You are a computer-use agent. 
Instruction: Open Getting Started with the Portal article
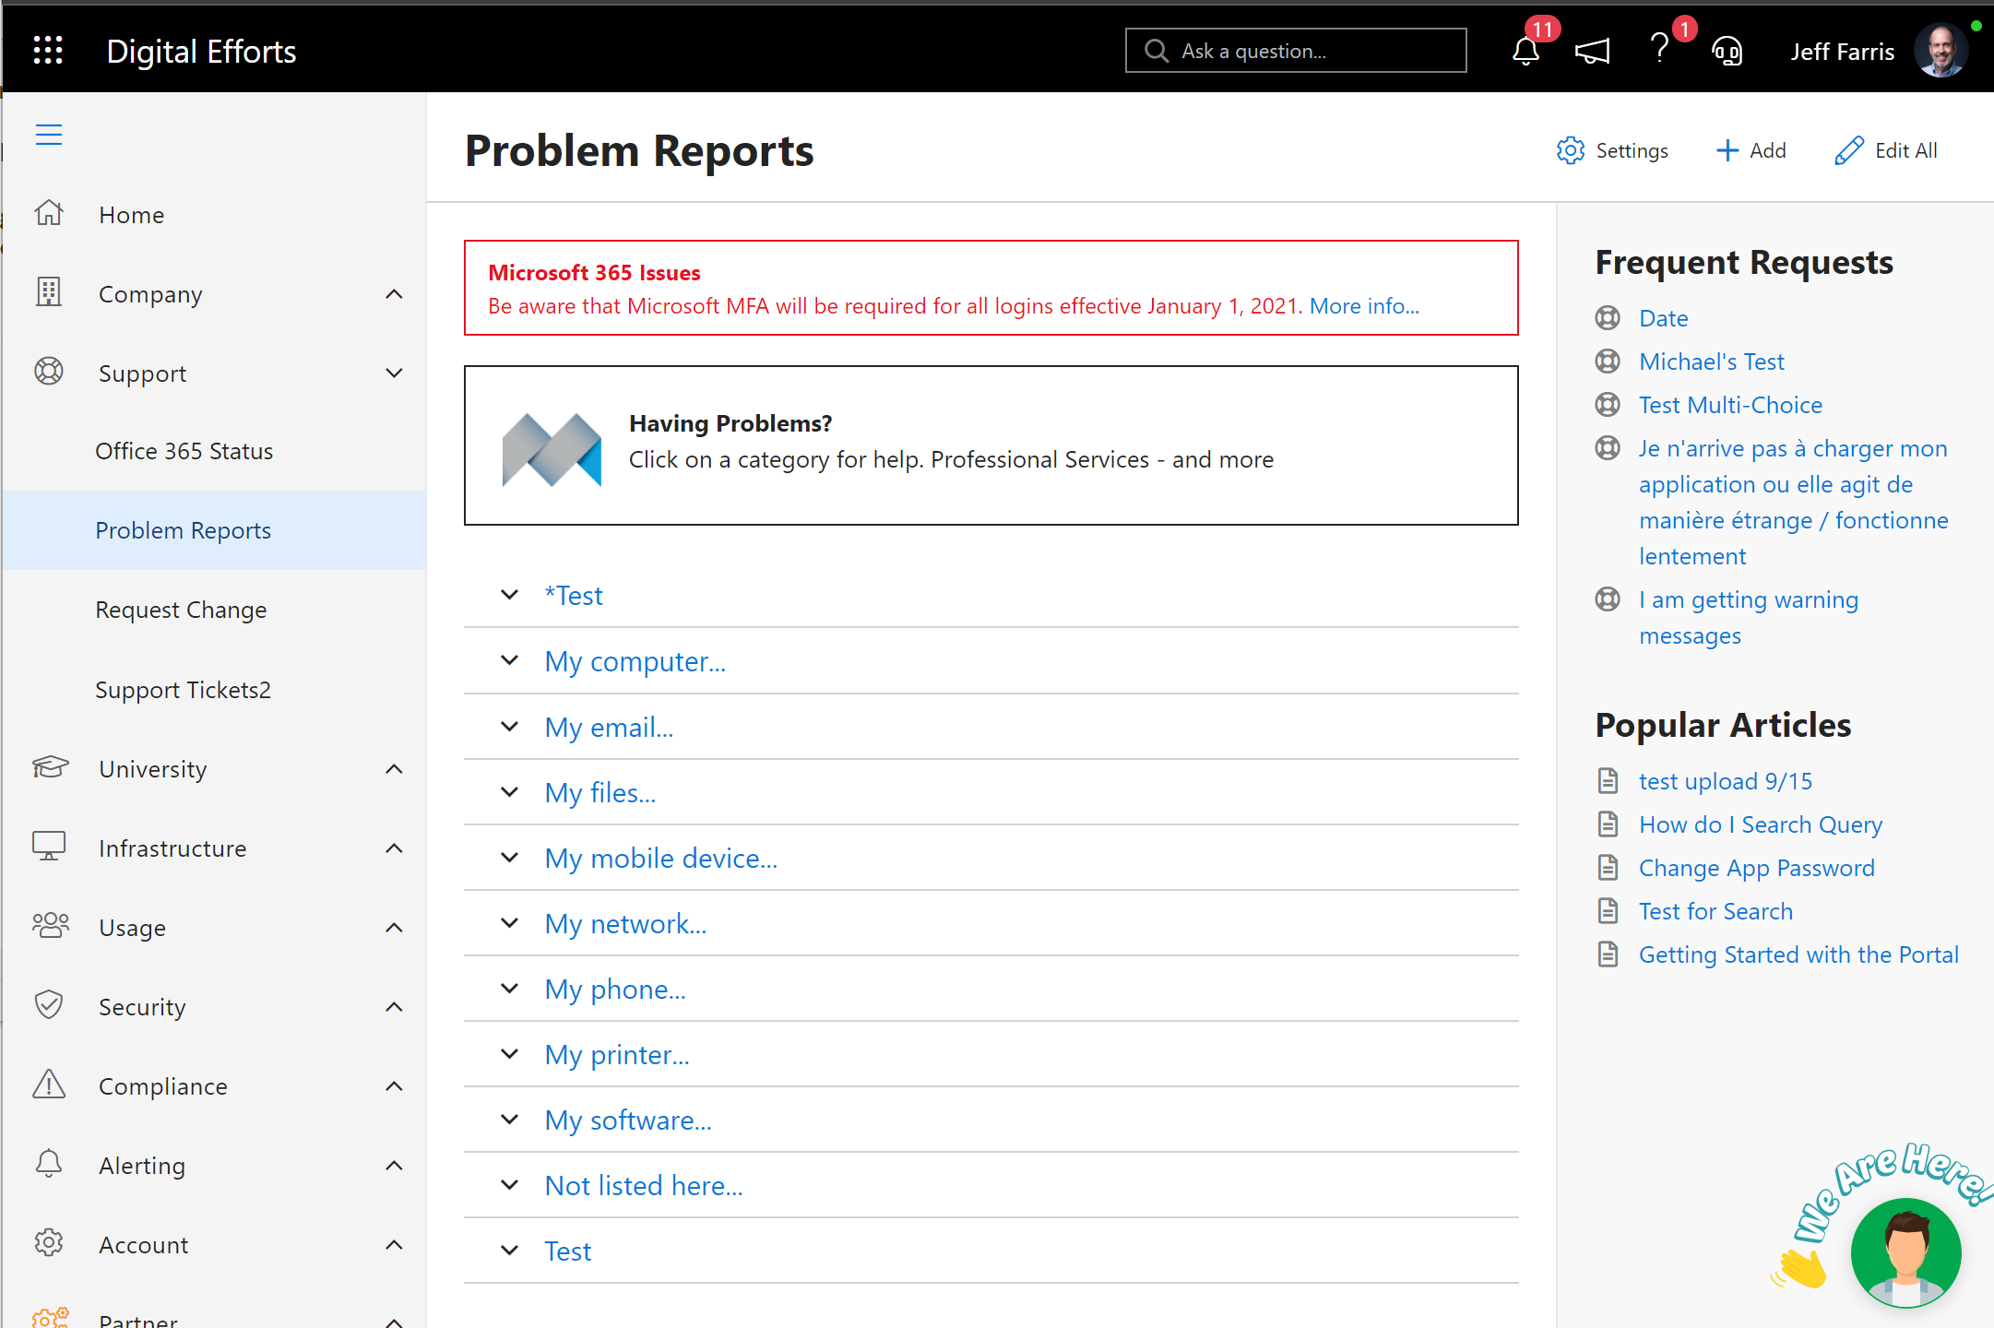(x=1798, y=954)
